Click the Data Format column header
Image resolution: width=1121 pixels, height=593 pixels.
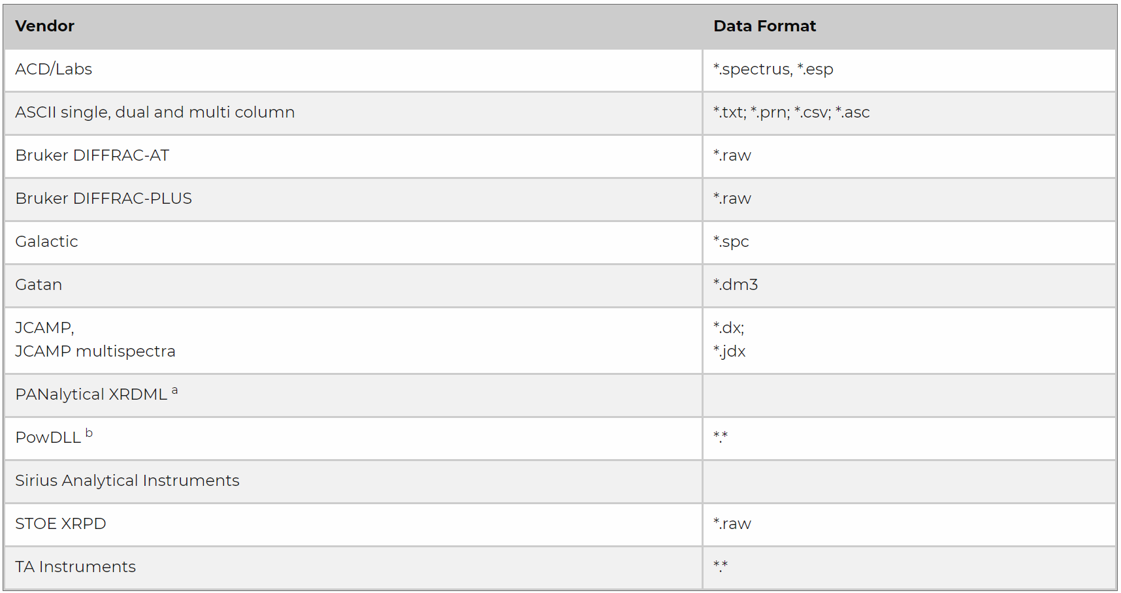click(764, 26)
